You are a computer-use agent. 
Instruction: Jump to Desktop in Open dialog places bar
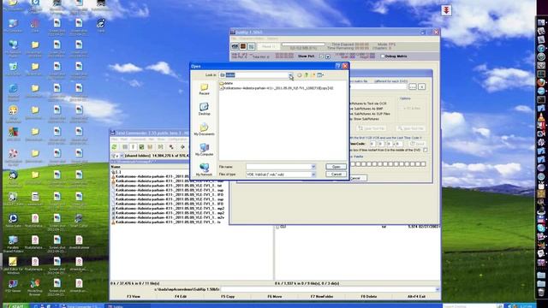point(204,109)
